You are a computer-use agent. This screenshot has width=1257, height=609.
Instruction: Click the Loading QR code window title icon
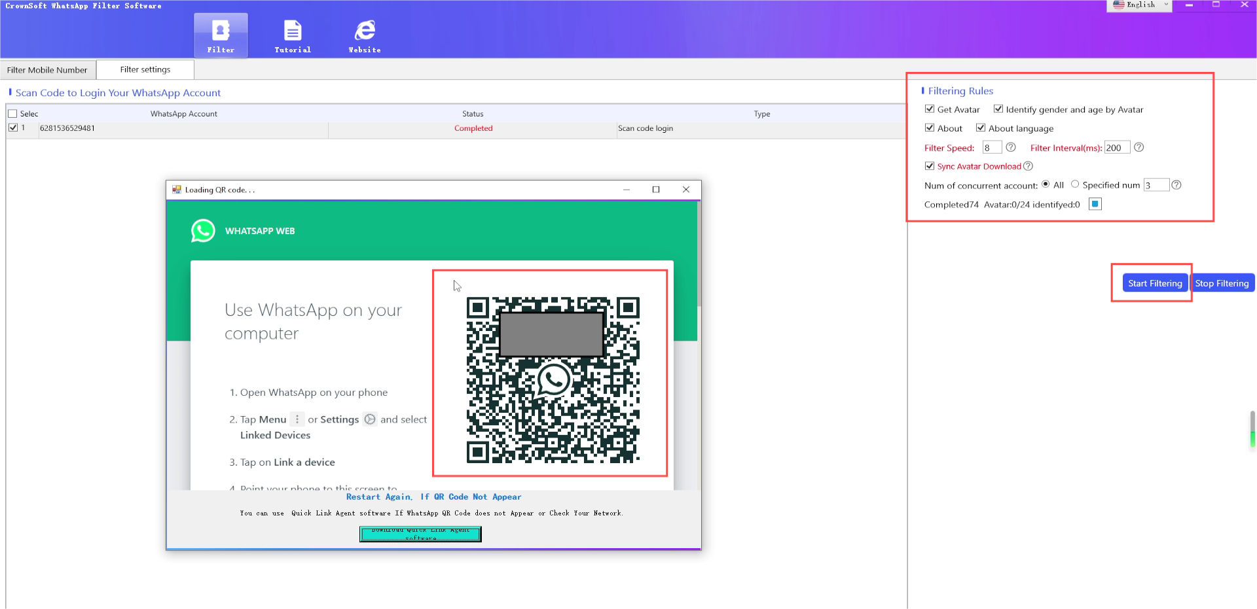coord(177,190)
